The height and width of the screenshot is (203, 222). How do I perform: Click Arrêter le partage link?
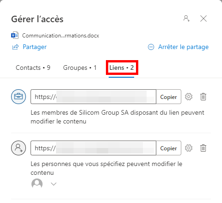[x=183, y=47]
